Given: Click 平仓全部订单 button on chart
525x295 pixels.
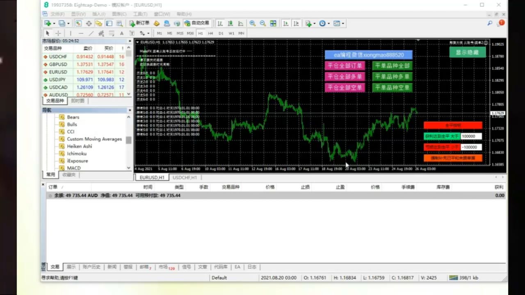Looking at the screenshot, I should point(345,66).
